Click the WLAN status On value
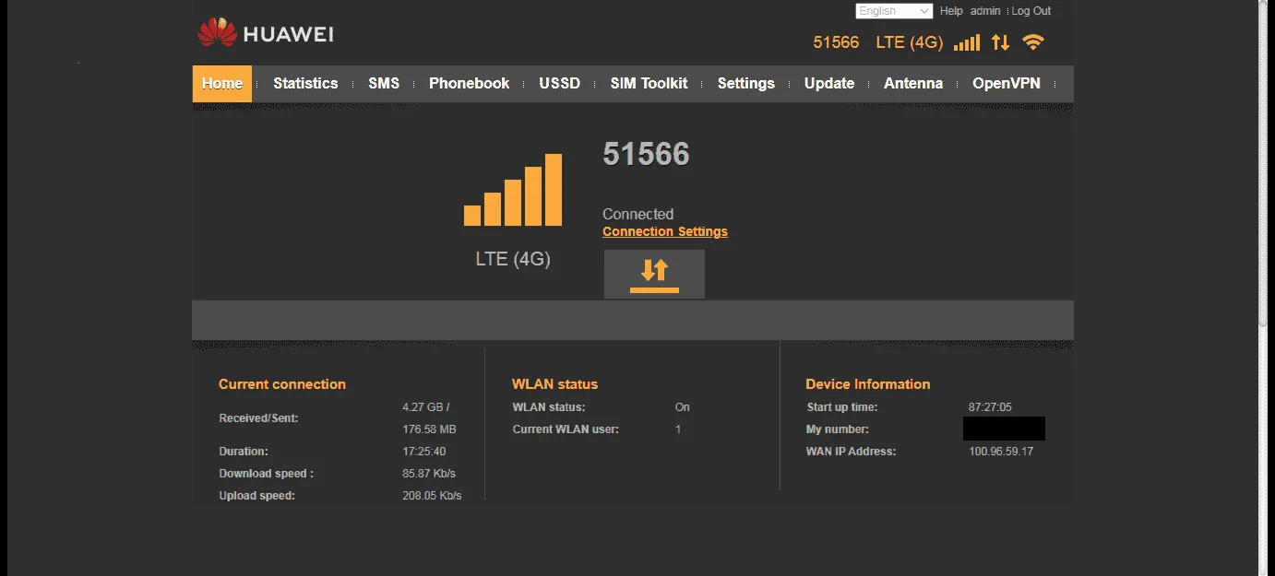This screenshot has height=576, width=1275. tap(683, 407)
